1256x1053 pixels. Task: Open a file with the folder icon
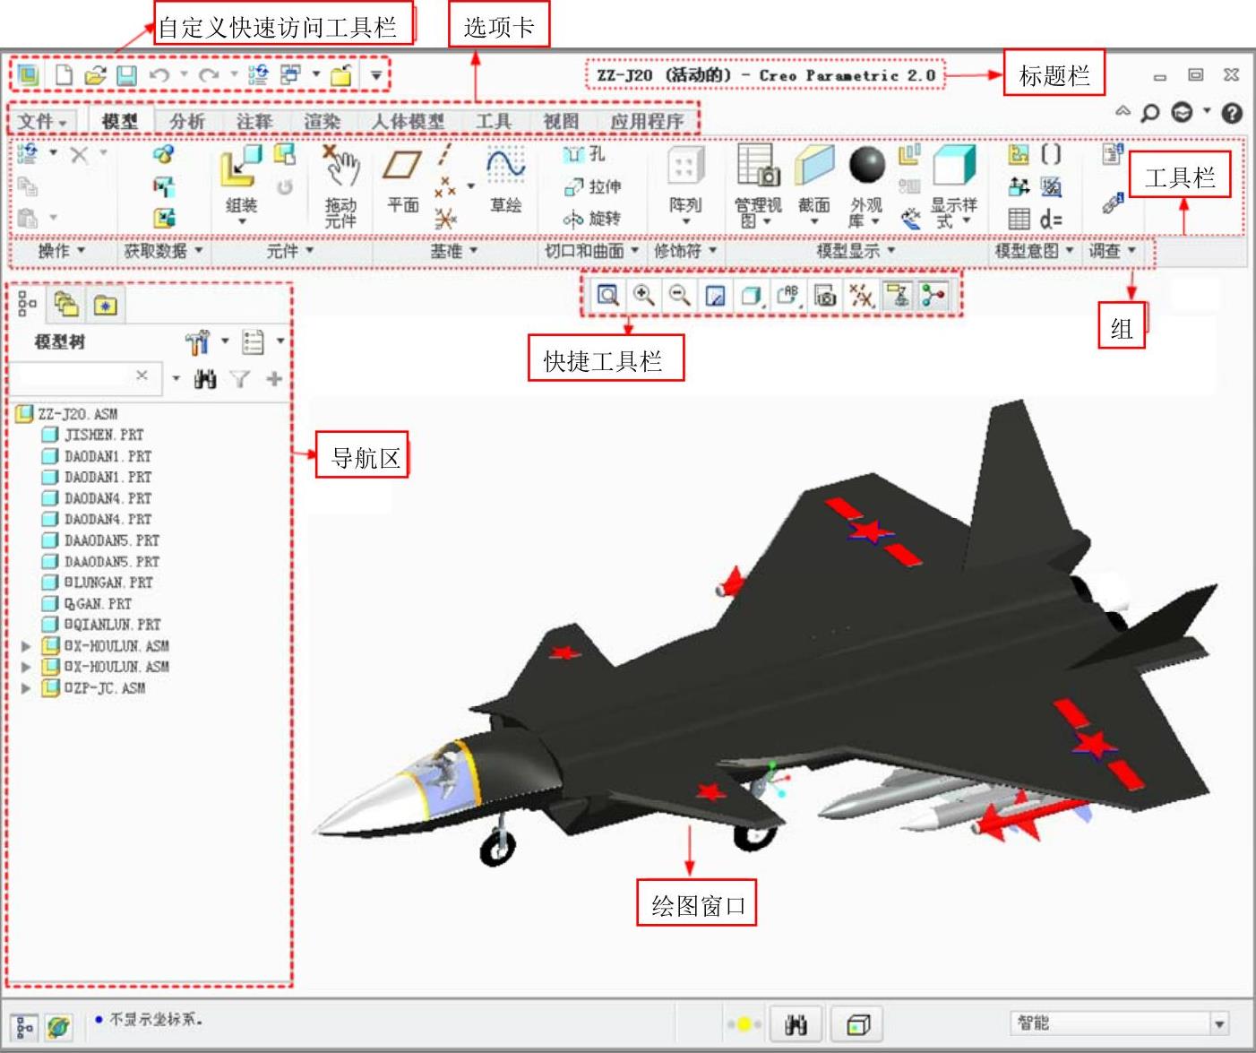coord(95,75)
